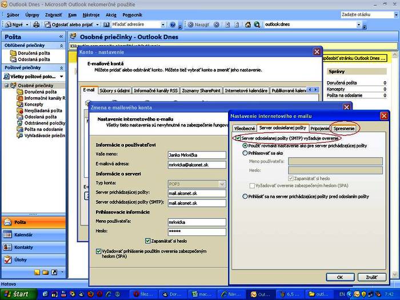Switch to the Všeobecné tab
This screenshot has height=300, width=400.
pos(245,129)
